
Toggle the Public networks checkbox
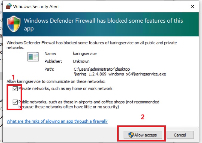click(15, 102)
